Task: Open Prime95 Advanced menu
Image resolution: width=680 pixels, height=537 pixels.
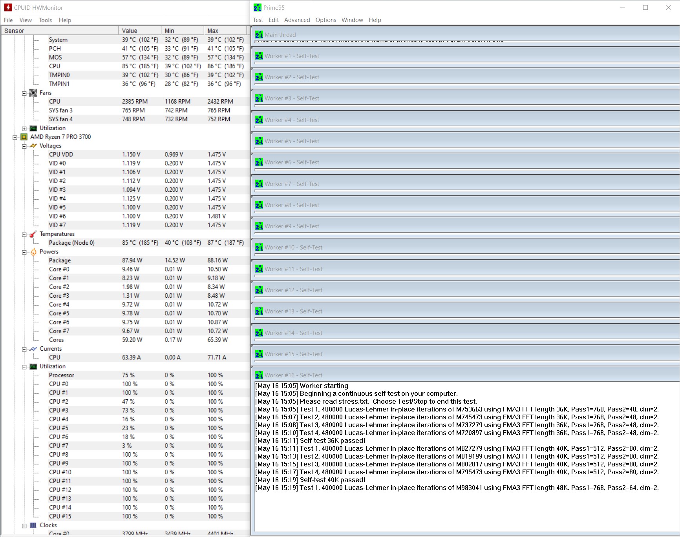Action: click(x=297, y=20)
